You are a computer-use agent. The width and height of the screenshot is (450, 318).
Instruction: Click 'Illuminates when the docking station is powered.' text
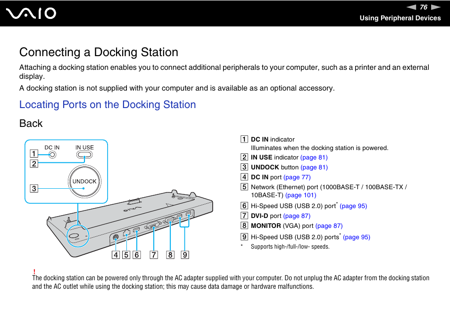tap(319, 148)
